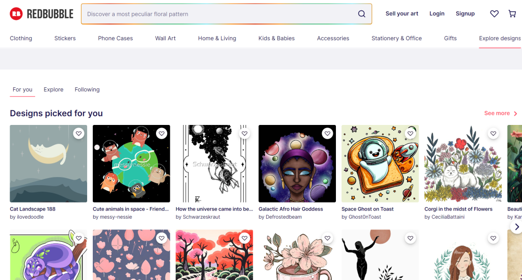Favorite Cute animals in space design
The width and height of the screenshot is (522, 280).
click(x=162, y=134)
